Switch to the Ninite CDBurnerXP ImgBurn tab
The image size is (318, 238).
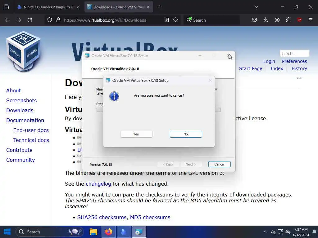pos(46,7)
